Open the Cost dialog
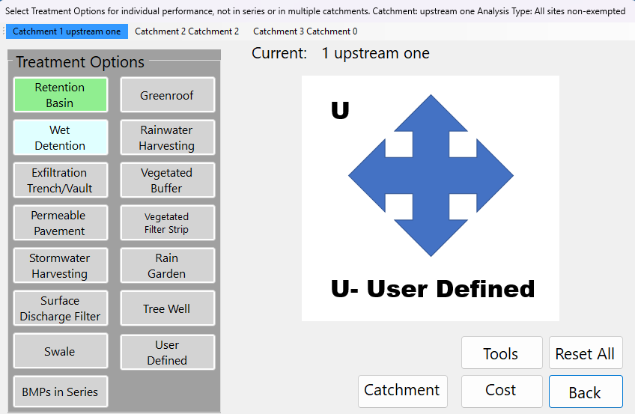The width and height of the screenshot is (635, 414). 501,391
